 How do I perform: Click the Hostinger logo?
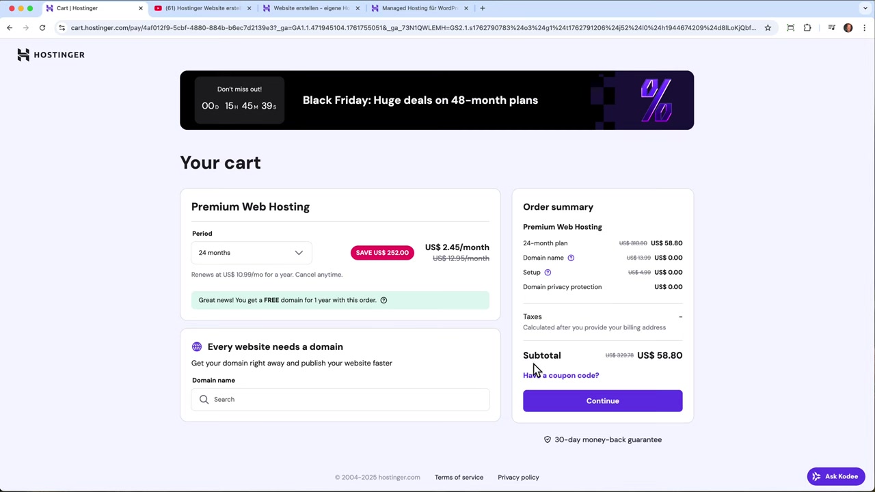(51, 55)
